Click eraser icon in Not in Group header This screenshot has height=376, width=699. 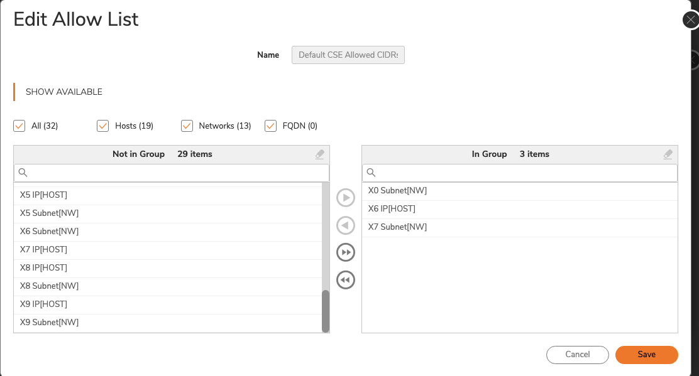tap(320, 154)
